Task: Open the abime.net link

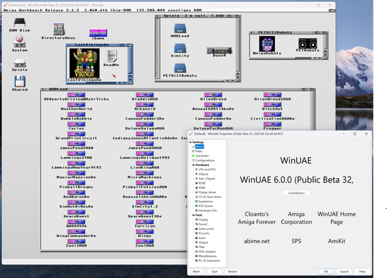Action: pos(256,241)
